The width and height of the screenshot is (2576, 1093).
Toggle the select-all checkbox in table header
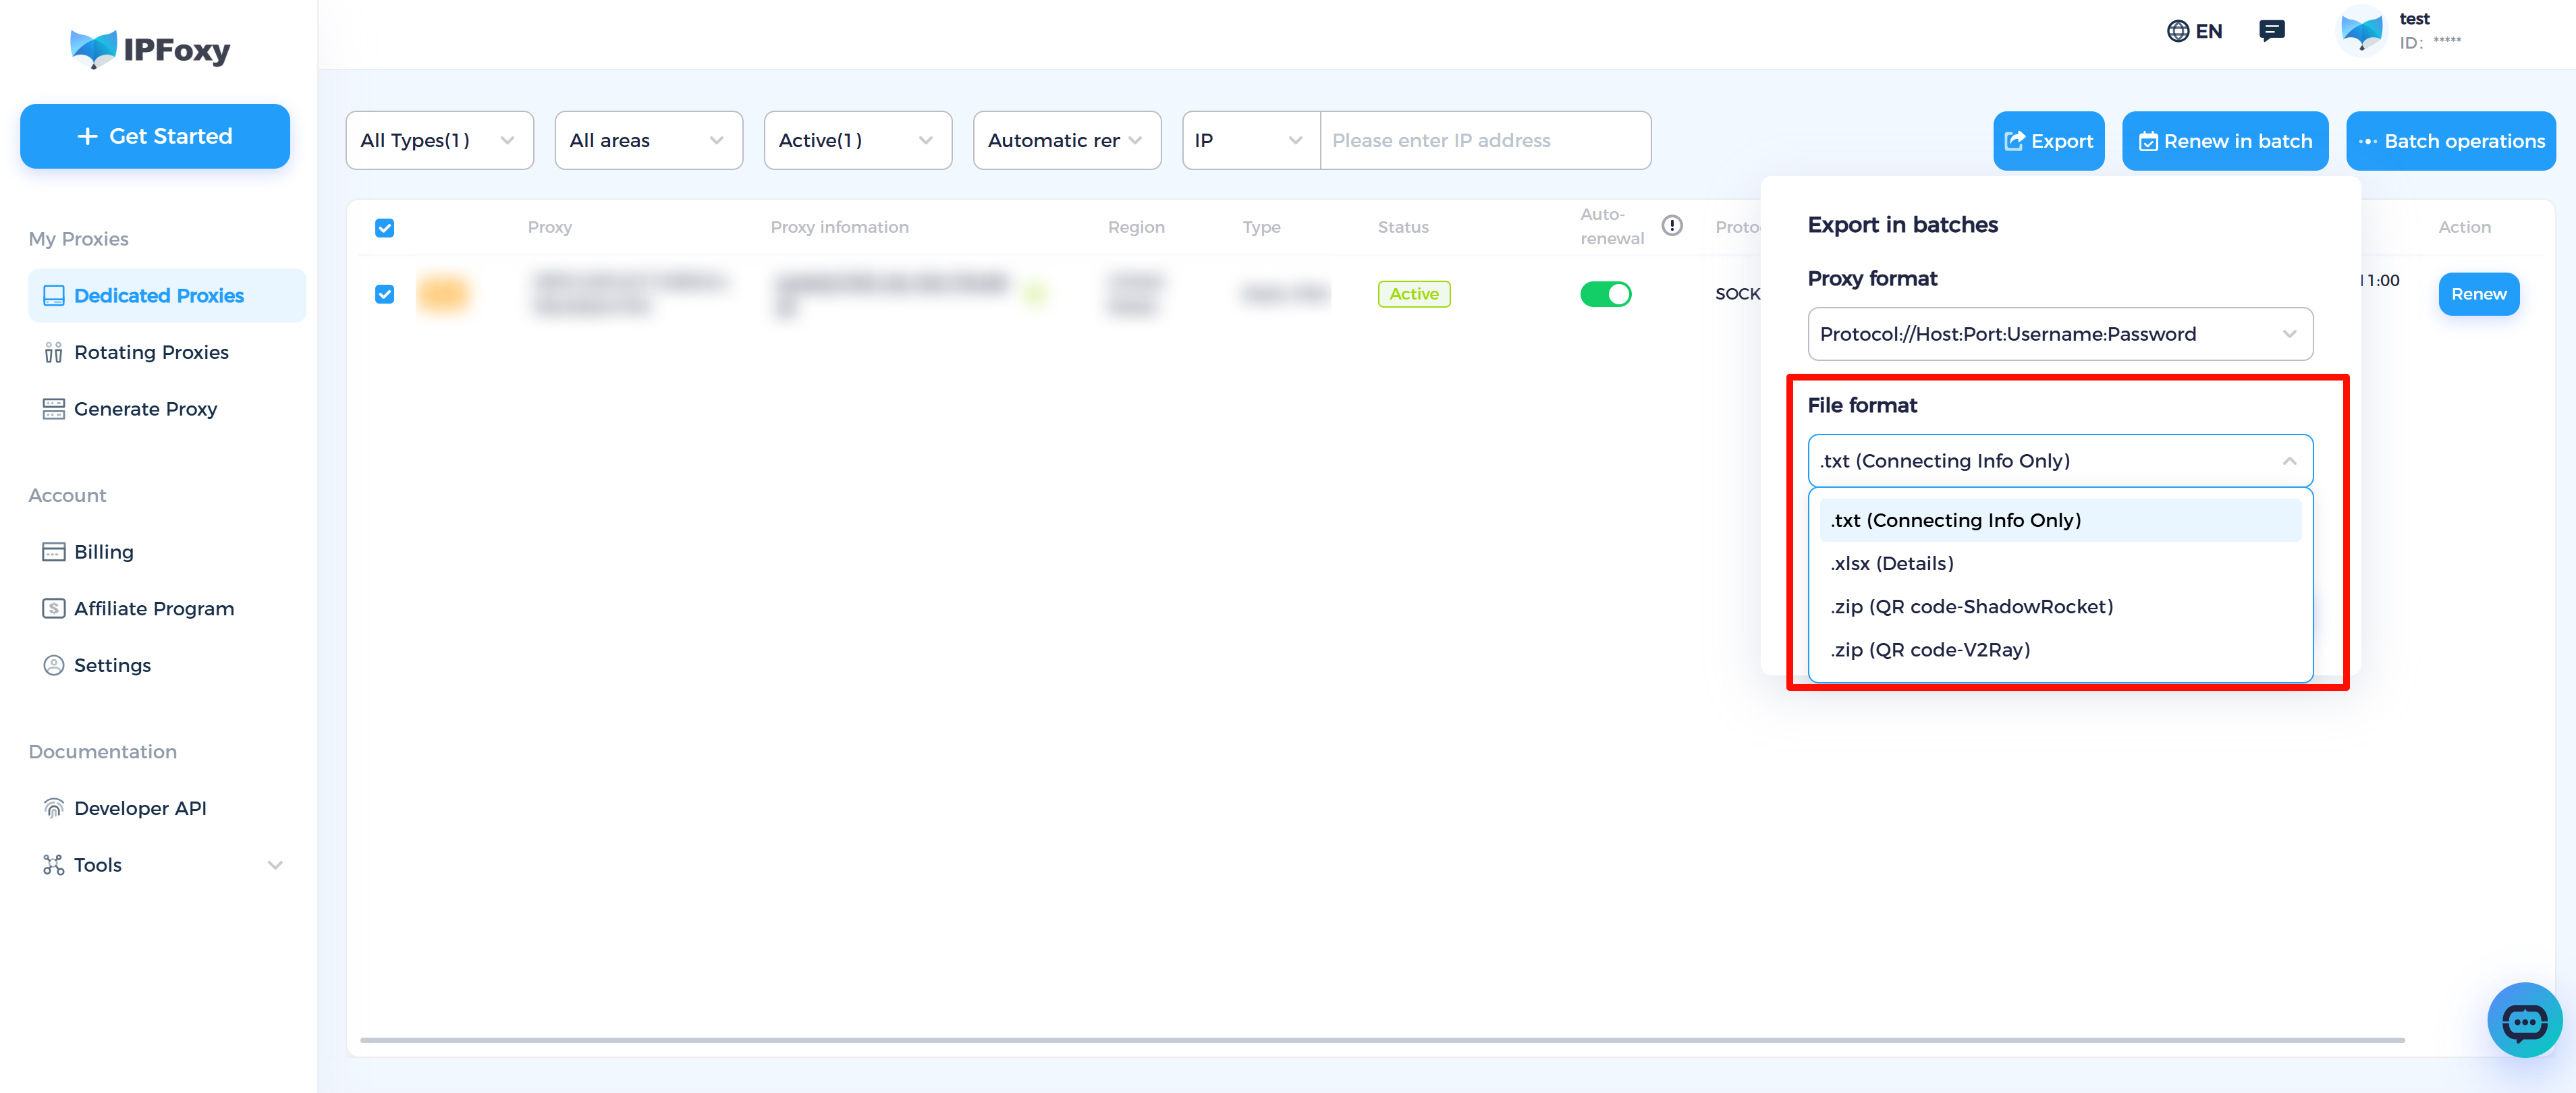tap(384, 228)
